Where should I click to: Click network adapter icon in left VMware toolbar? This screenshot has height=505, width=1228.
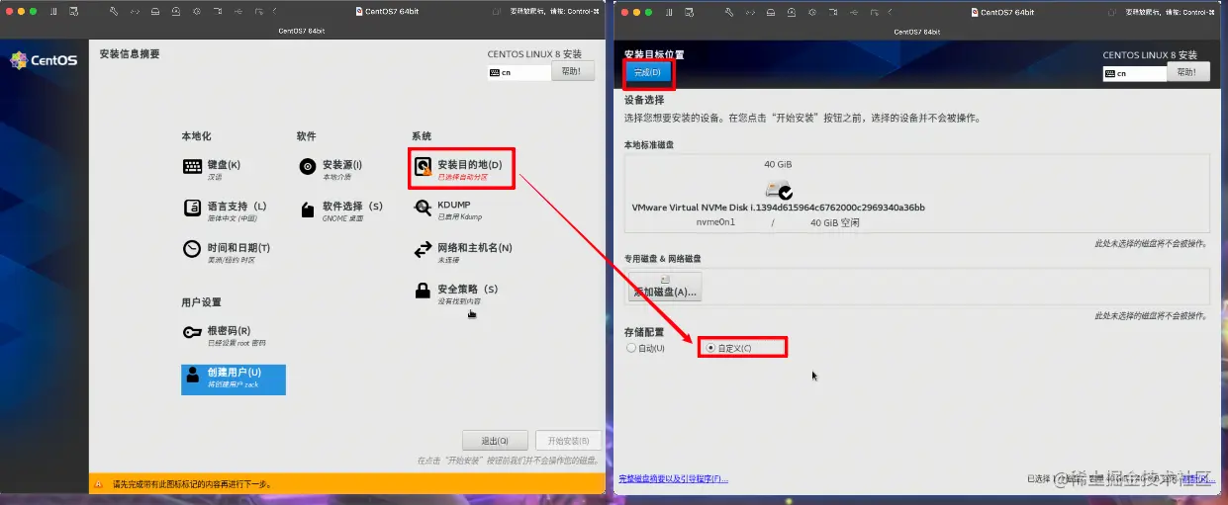pyautogui.click(x=135, y=12)
